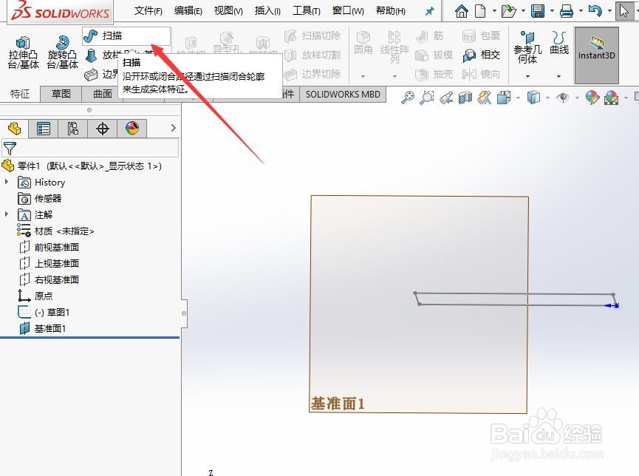639x476 pixels.
Task: Open dropdown arrow next to Save icon
Action: tap(552, 11)
